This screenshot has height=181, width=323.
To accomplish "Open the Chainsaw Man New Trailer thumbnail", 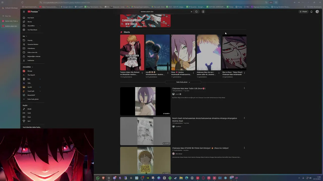I will tap(145, 21).
